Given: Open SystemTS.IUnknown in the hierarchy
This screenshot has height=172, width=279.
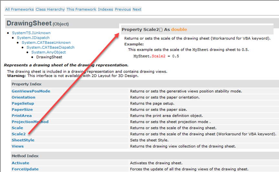Looking at the screenshot, I should [31, 33].
